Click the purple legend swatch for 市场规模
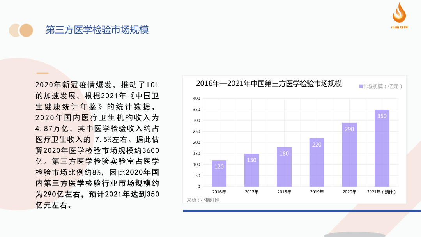The image size is (421, 237). [x=361, y=87]
